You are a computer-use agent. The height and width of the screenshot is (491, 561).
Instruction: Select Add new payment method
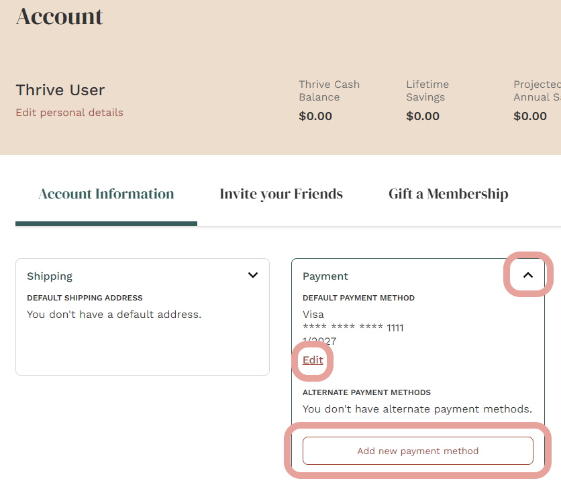tap(417, 451)
